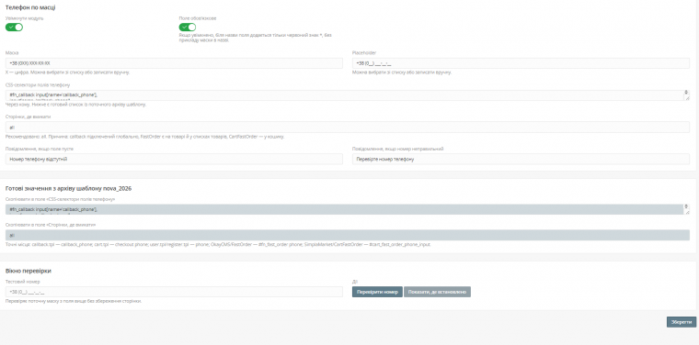Click the 'Готові значення з архіву шаблону nova_2026' heading

coord(68,188)
